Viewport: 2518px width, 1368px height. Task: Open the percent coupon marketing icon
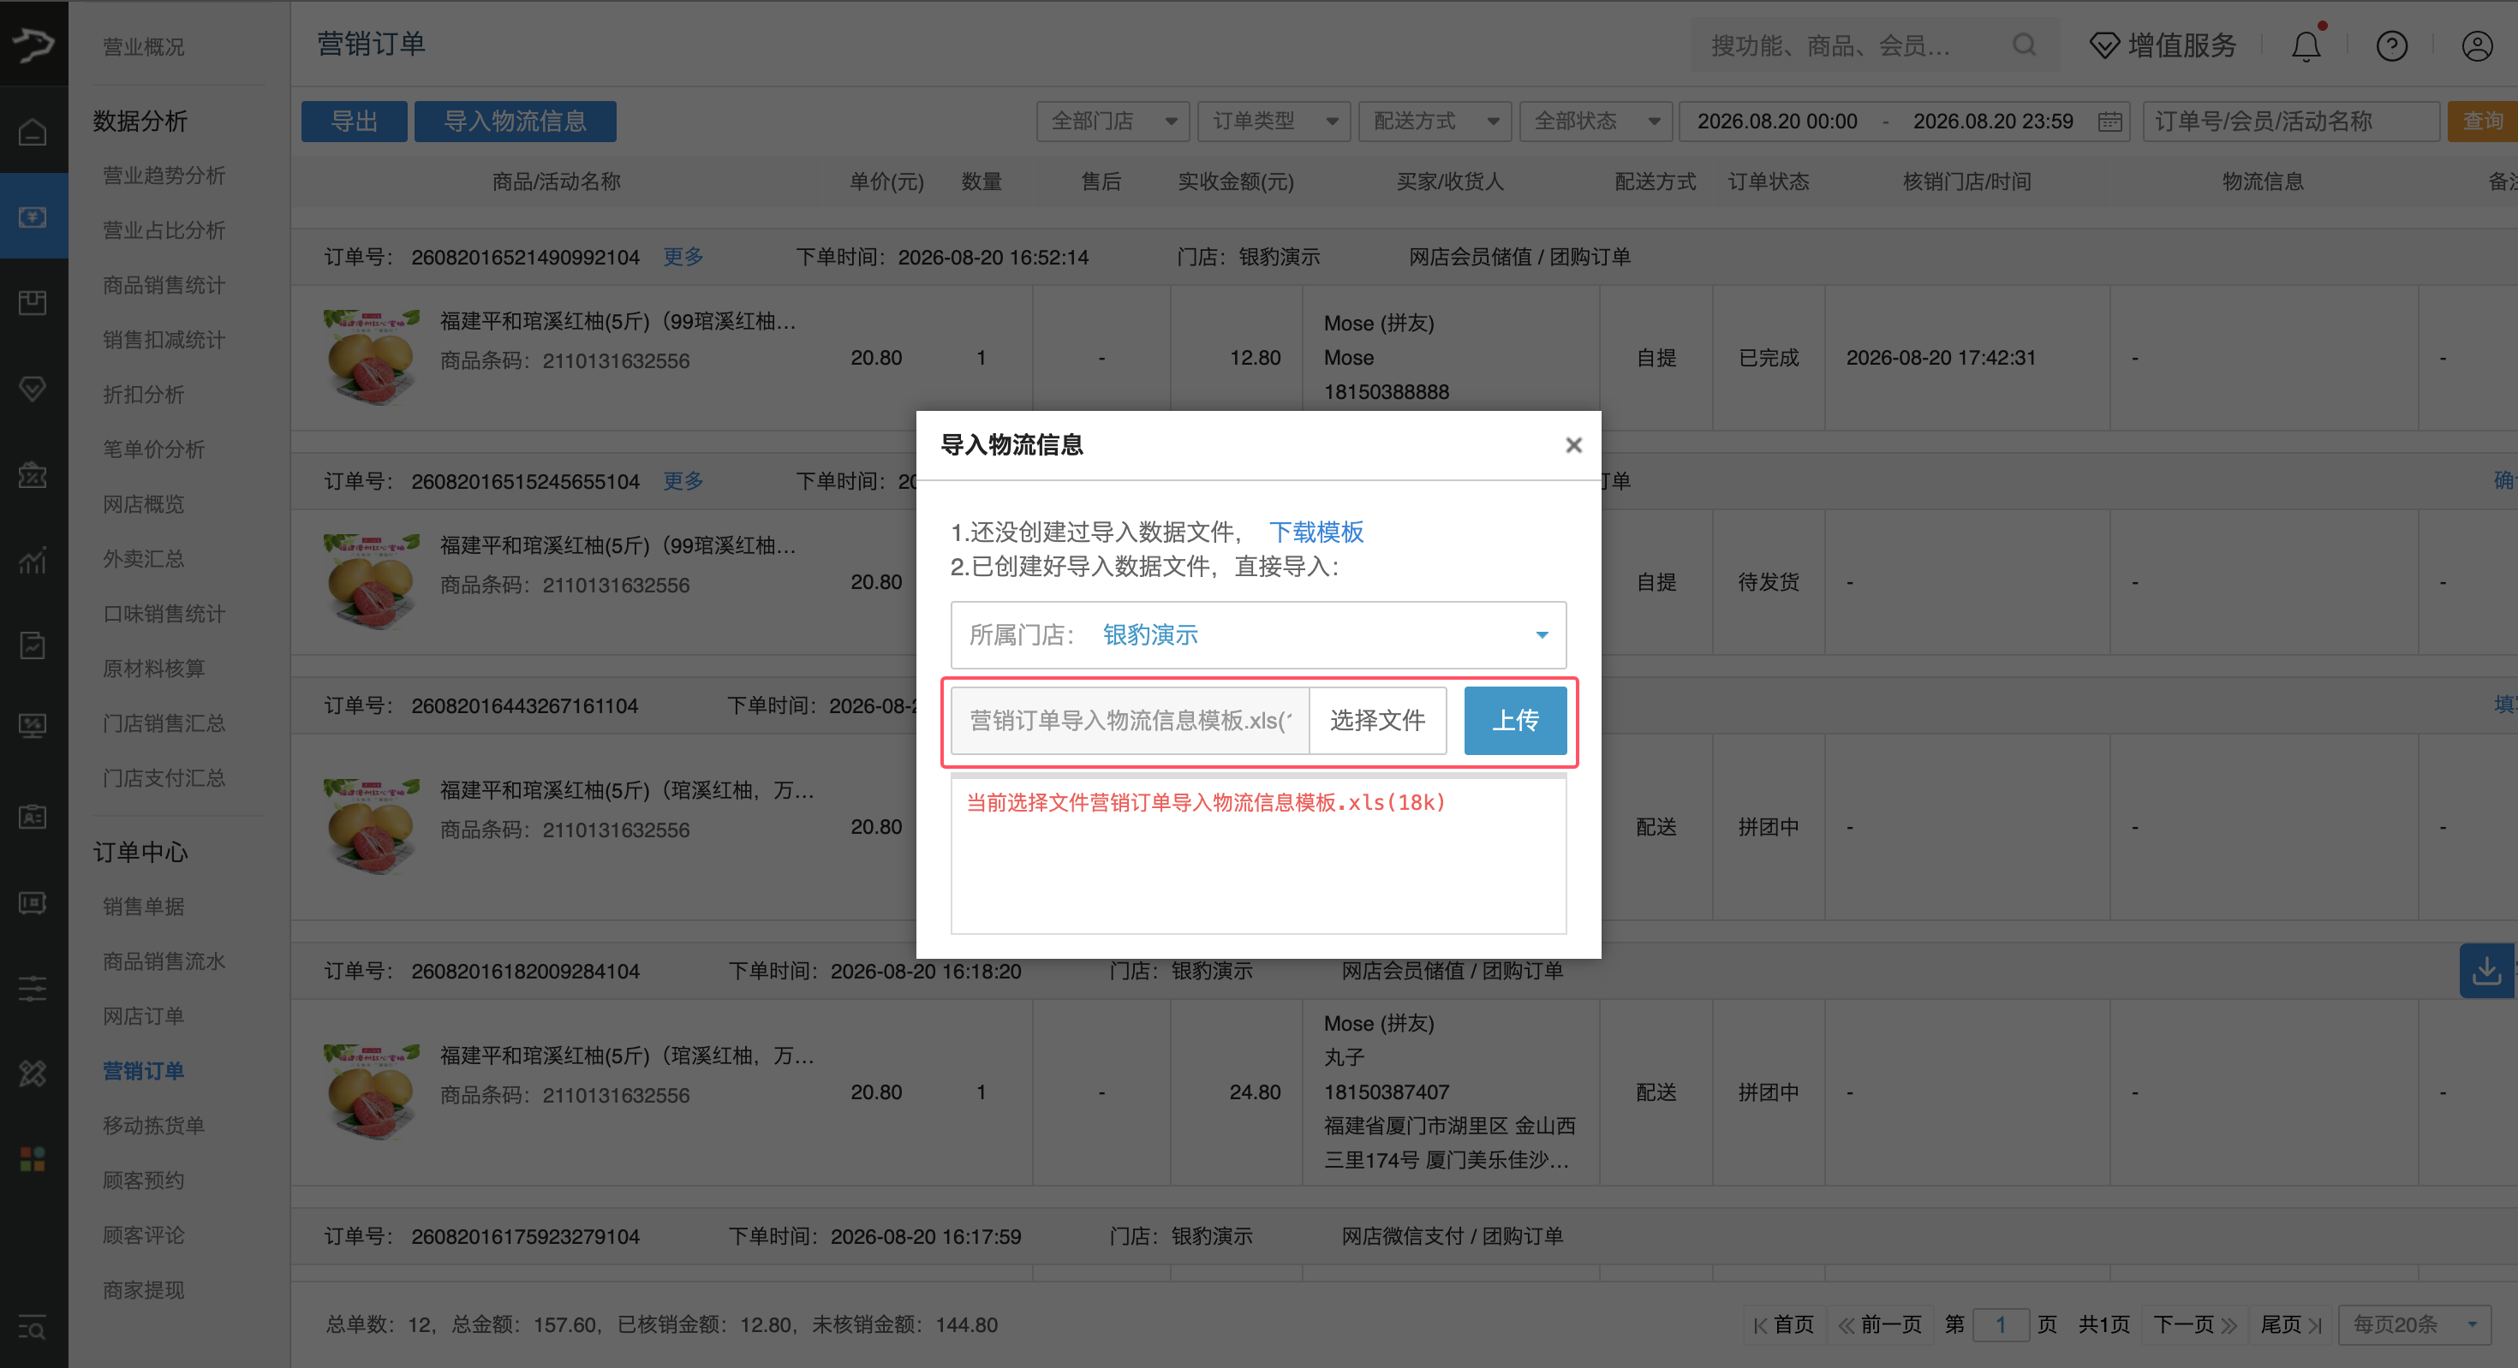33,474
